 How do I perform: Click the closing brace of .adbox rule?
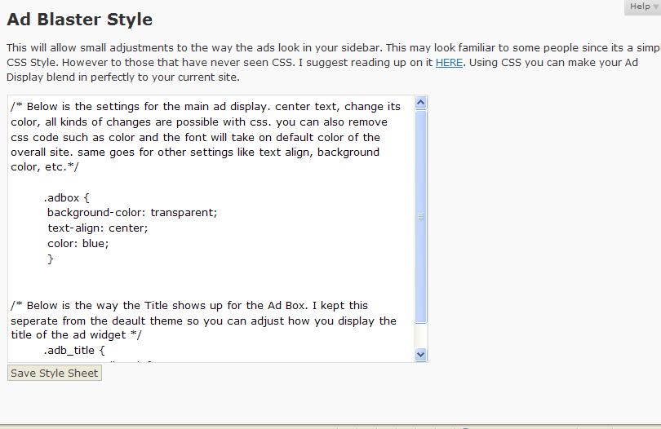tap(51, 259)
